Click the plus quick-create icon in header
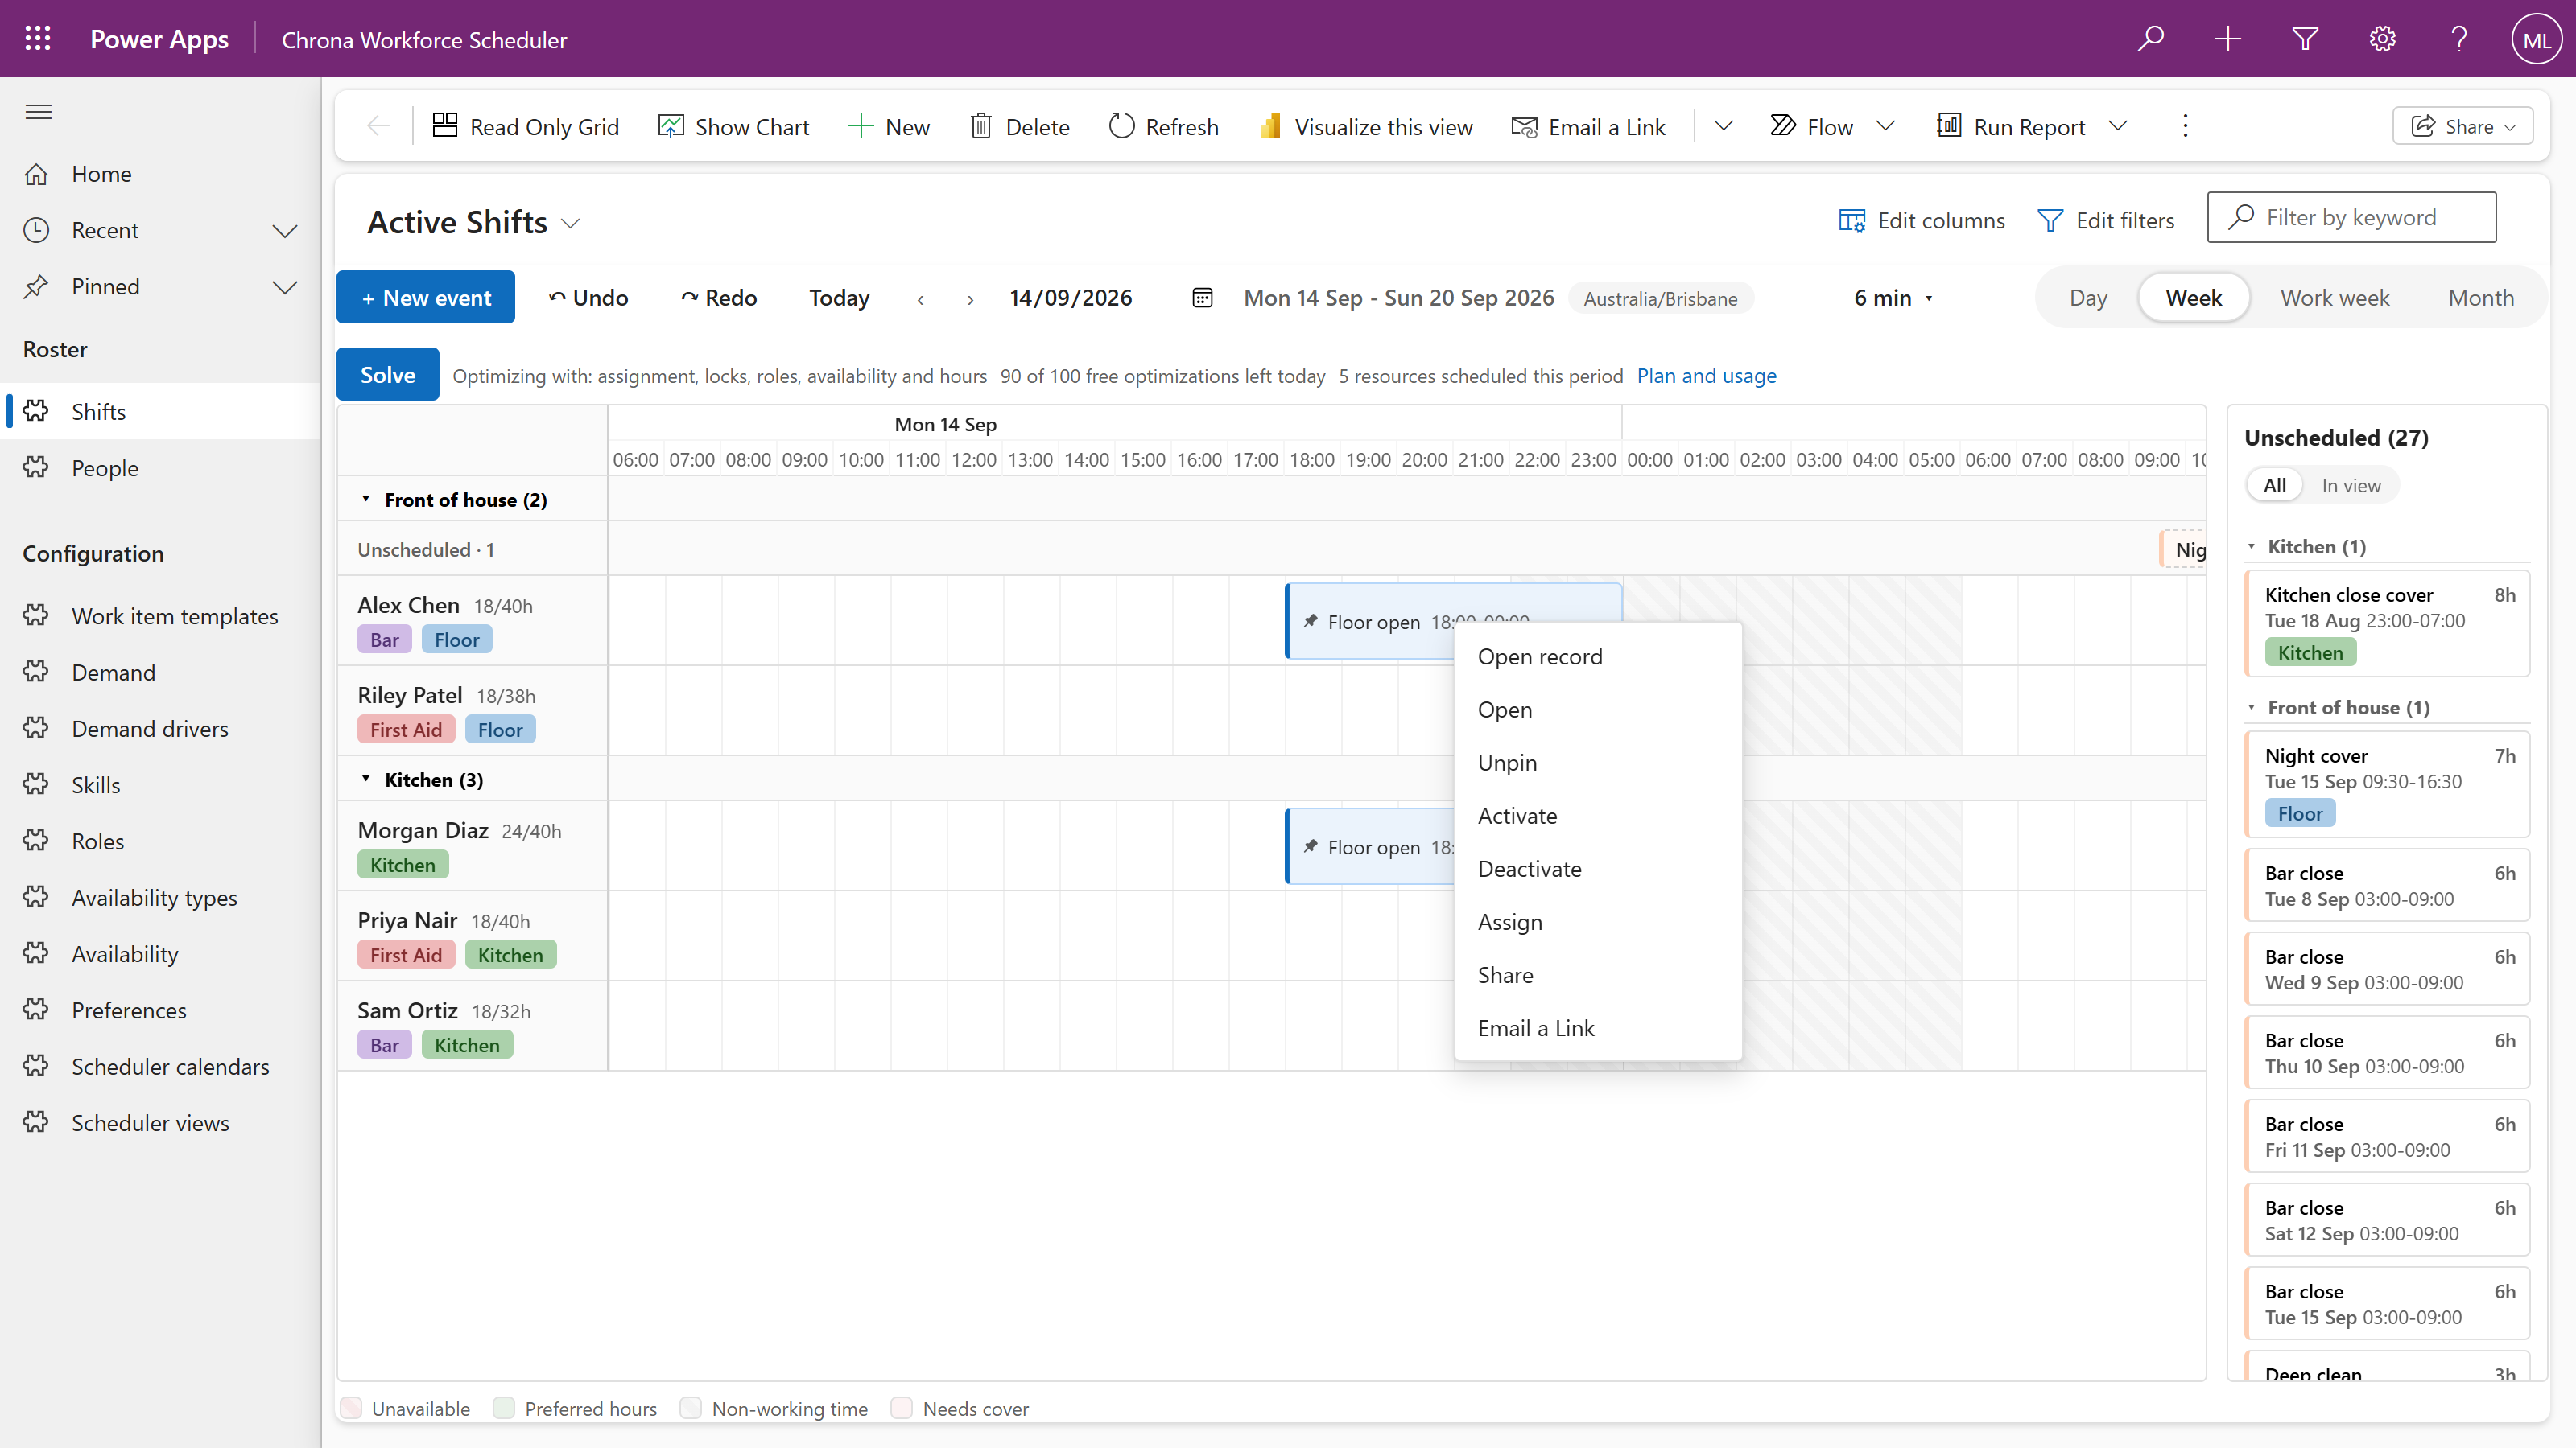 pos(2227,39)
